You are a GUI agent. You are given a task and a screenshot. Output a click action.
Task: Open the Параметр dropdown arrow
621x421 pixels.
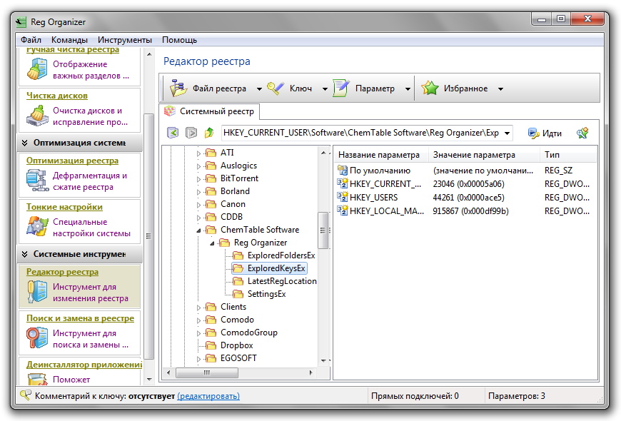pyautogui.click(x=408, y=88)
